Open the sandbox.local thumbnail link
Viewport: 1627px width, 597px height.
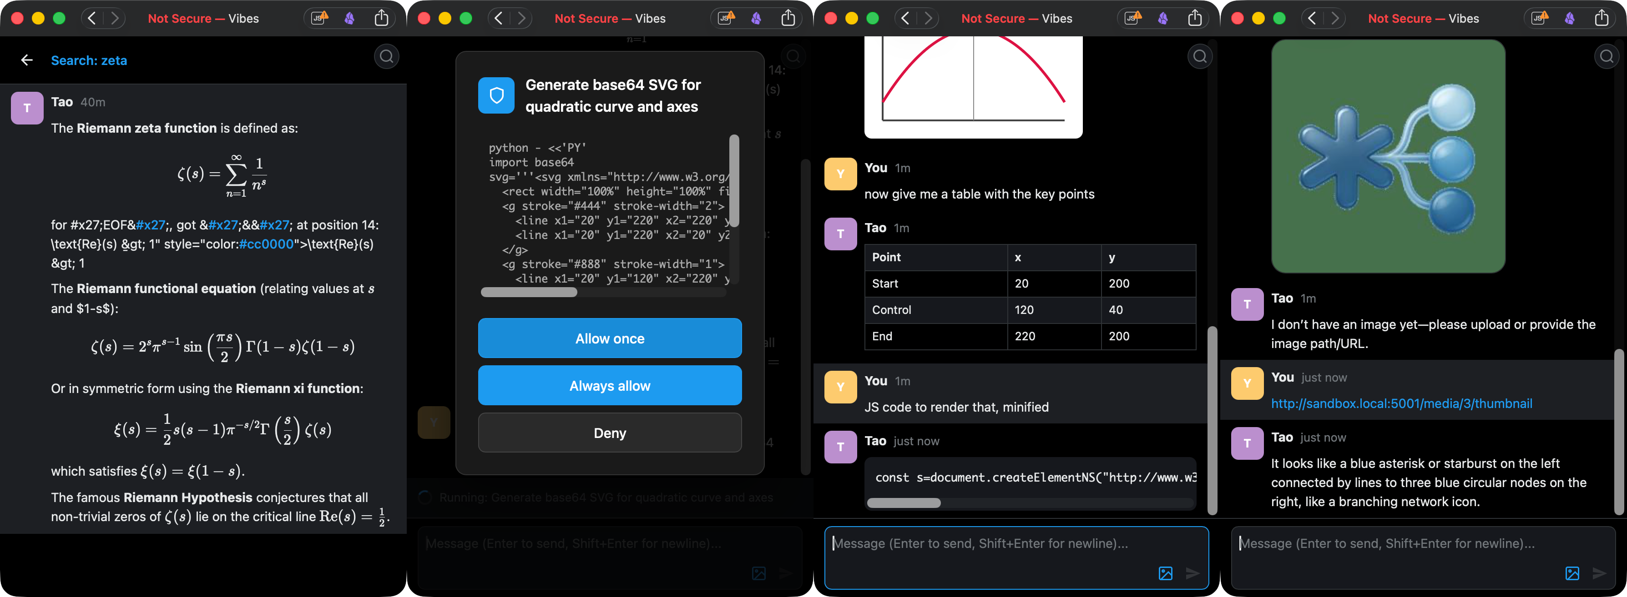1401,403
